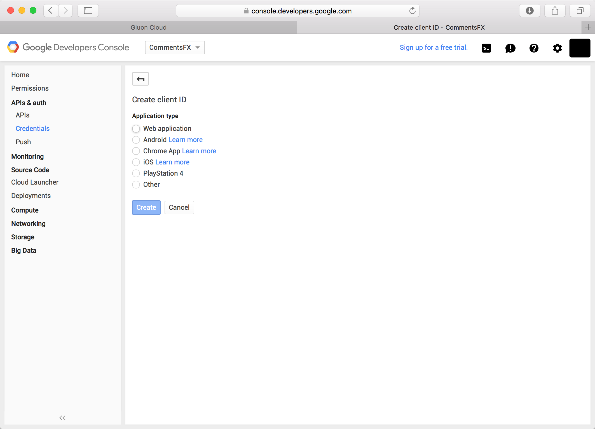
Task: Add a new Safari tab
Action: tap(588, 27)
